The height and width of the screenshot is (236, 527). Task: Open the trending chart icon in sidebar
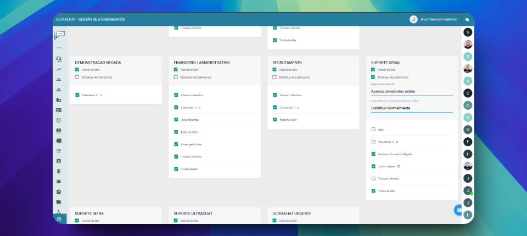pyautogui.click(x=59, y=69)
